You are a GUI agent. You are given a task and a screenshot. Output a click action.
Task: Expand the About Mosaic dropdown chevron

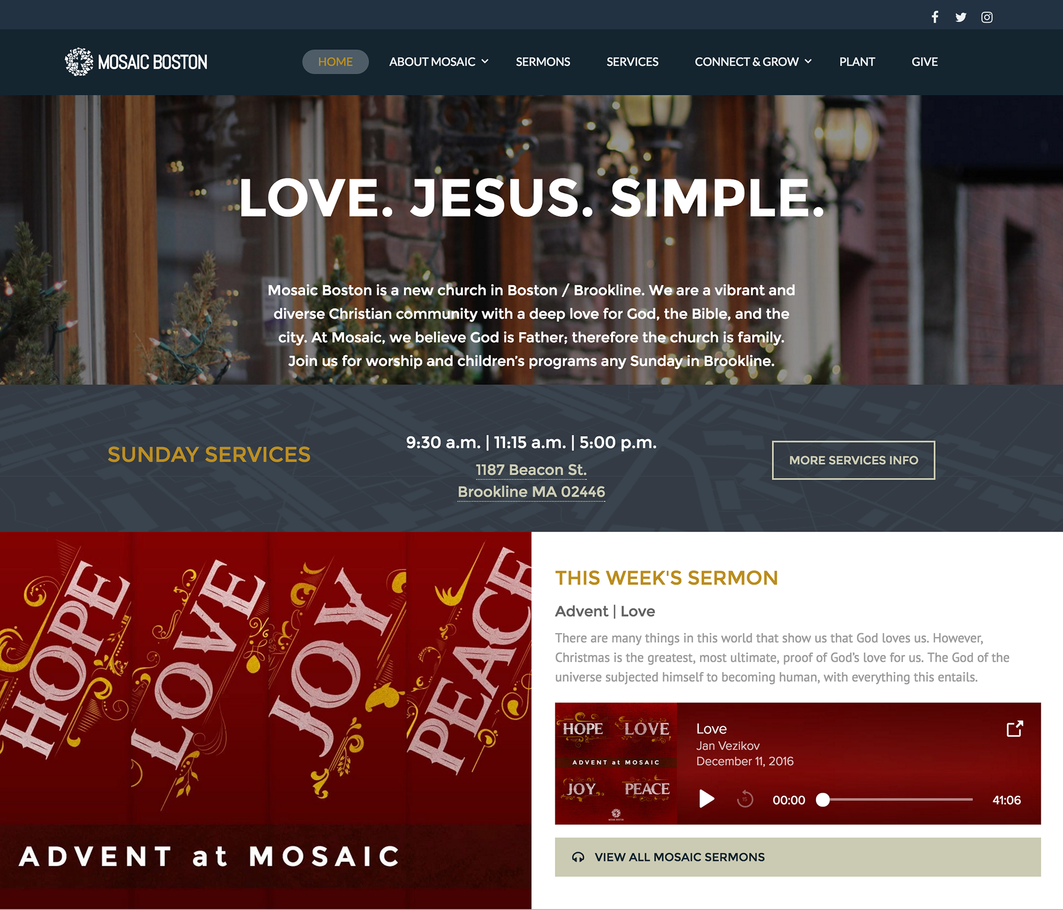point(485,61)
